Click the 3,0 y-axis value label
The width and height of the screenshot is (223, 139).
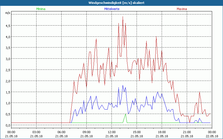click(8, 59)
